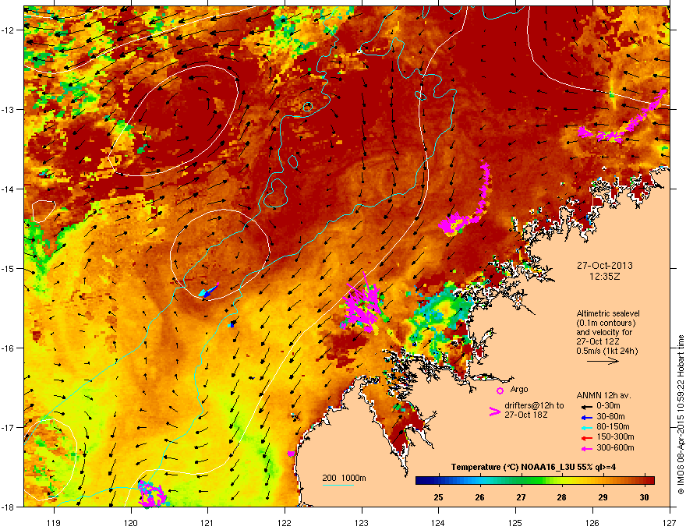The image size is (686, 530).
Task: Click the 'Argo' legend label
Action: pyautogui.click(x=519, y=389)
